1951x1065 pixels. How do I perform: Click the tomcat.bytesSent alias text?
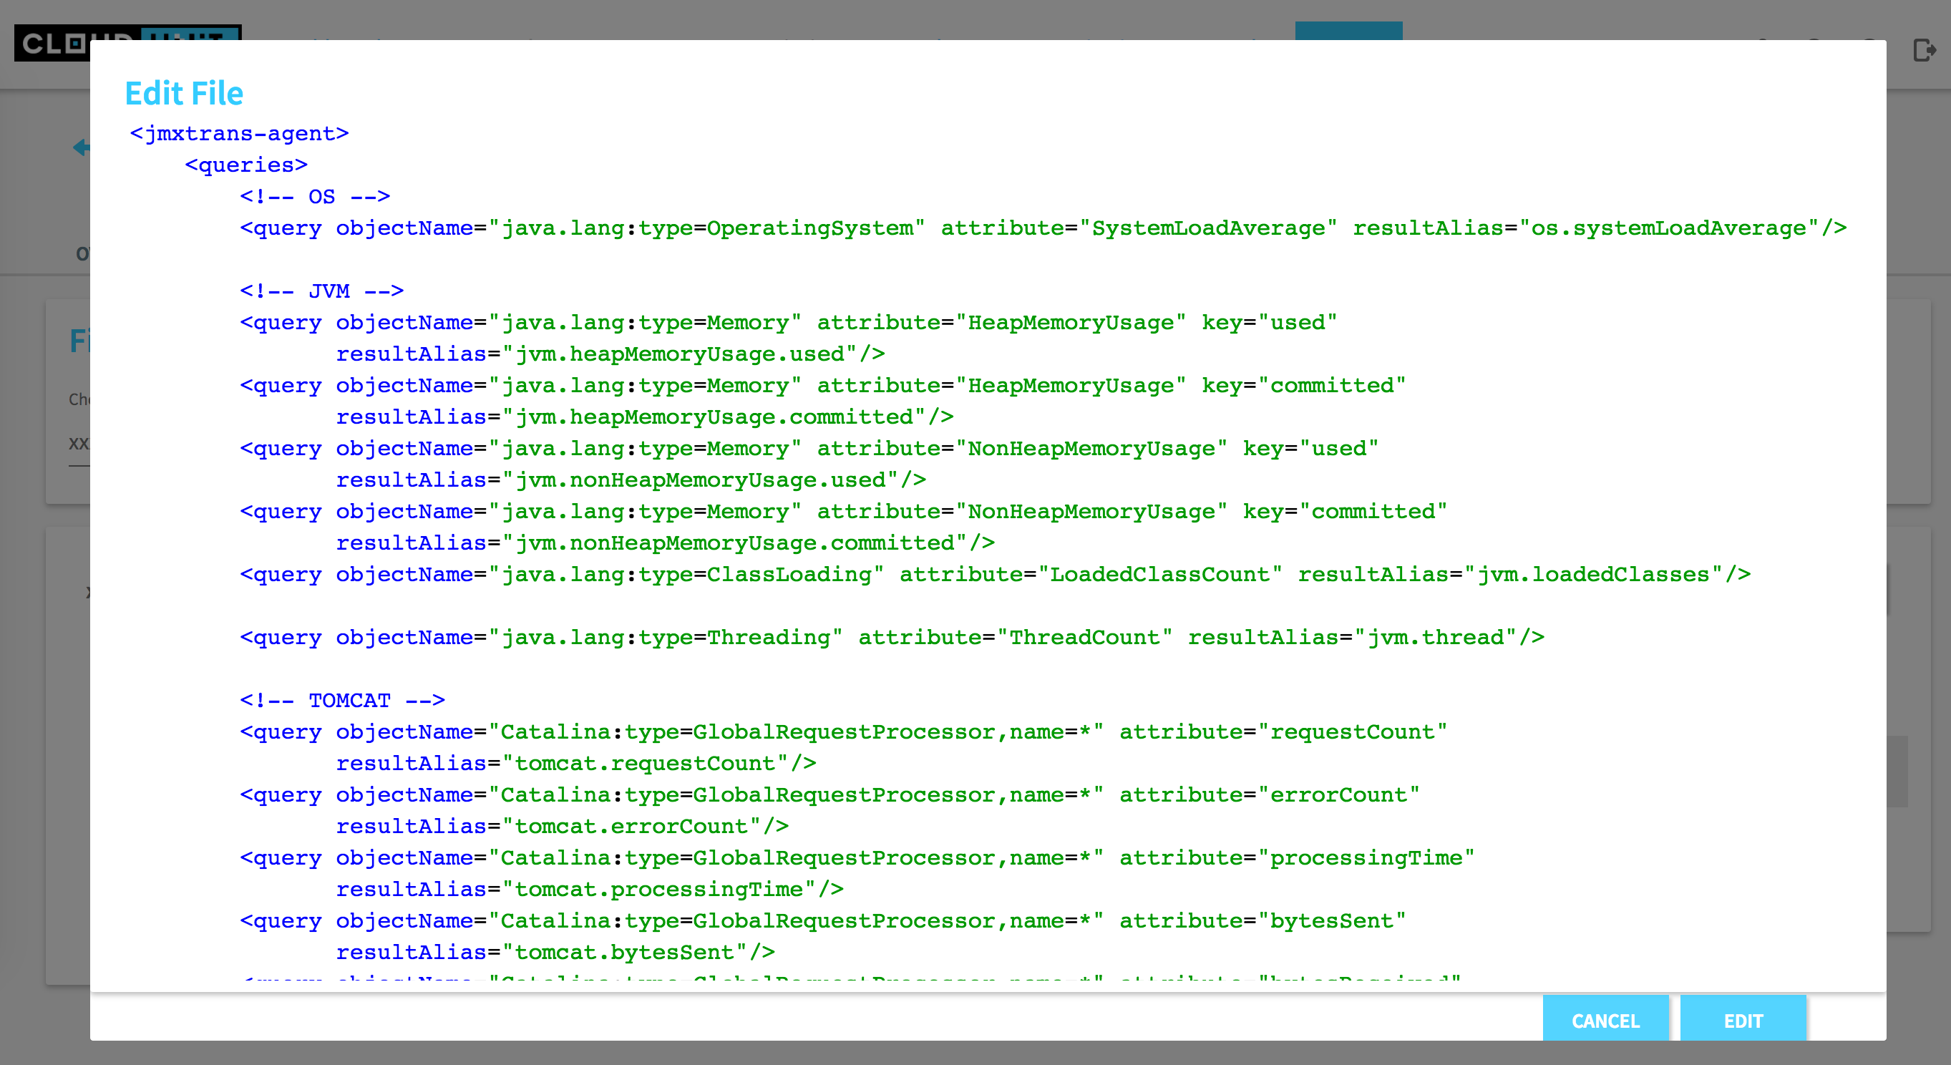(x=624, y=952)
